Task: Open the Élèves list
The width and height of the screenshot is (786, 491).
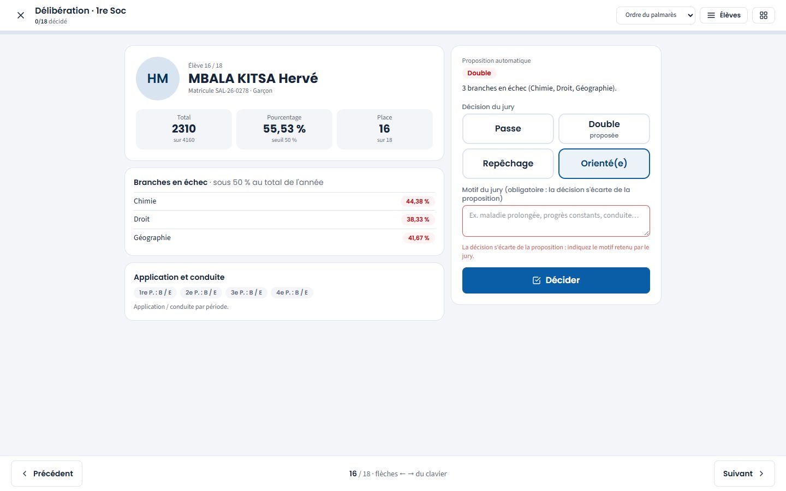Action: tap(724, 15)
